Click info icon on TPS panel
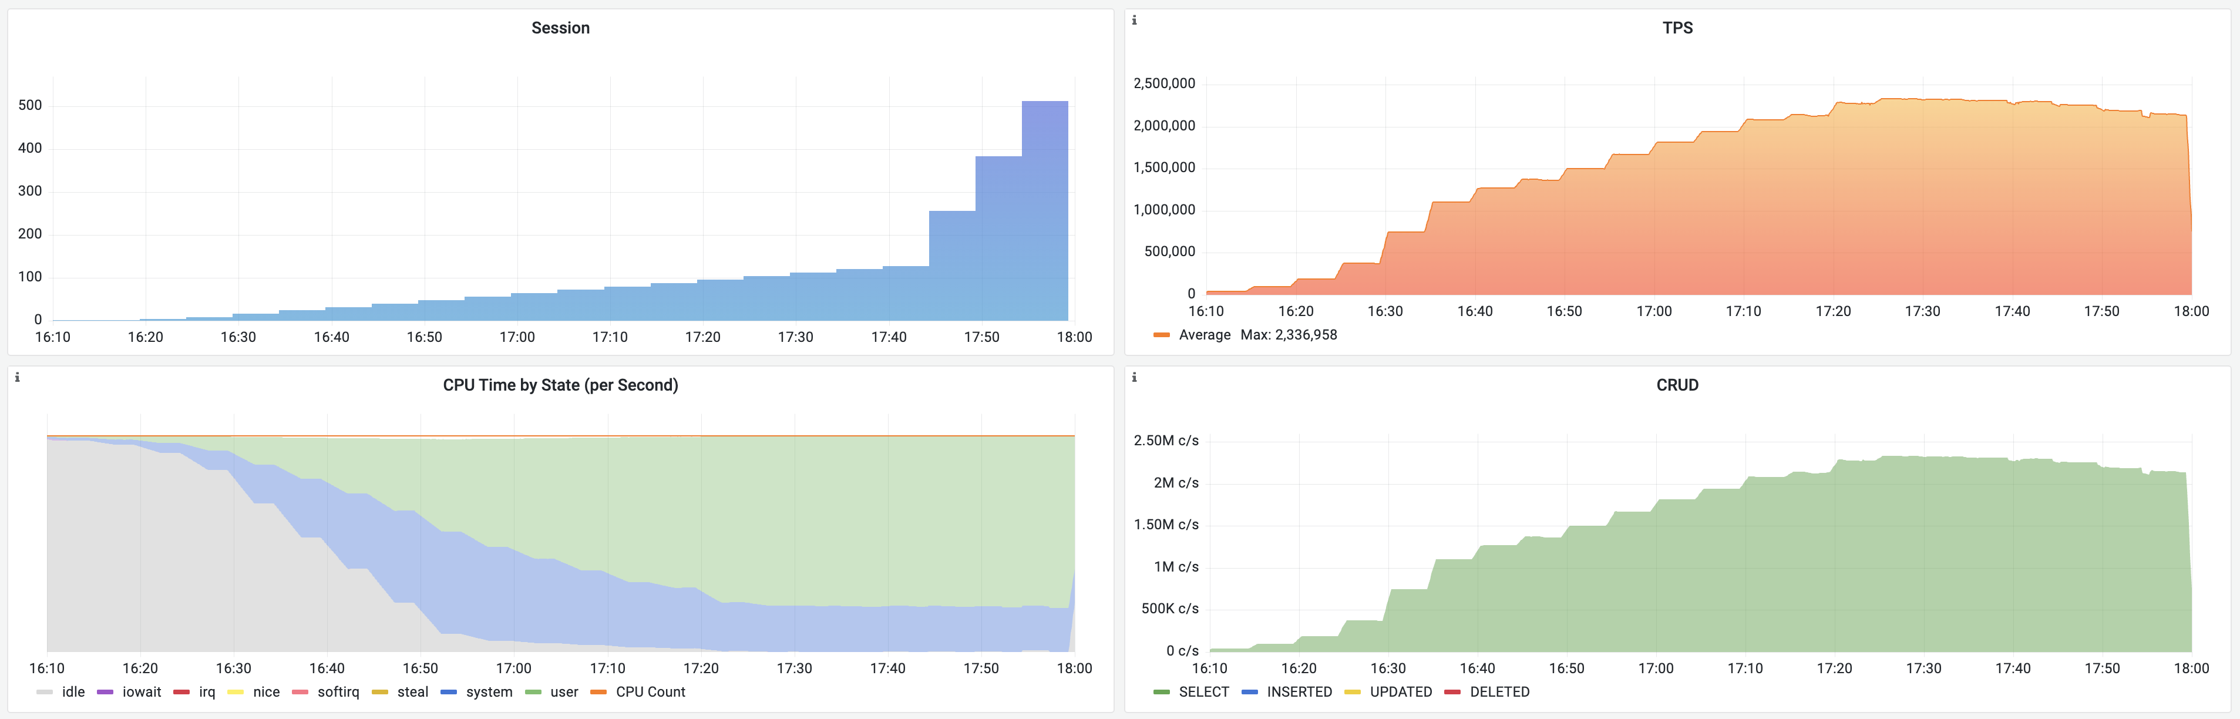The image size is (2240, 719). click(1134, 20)
